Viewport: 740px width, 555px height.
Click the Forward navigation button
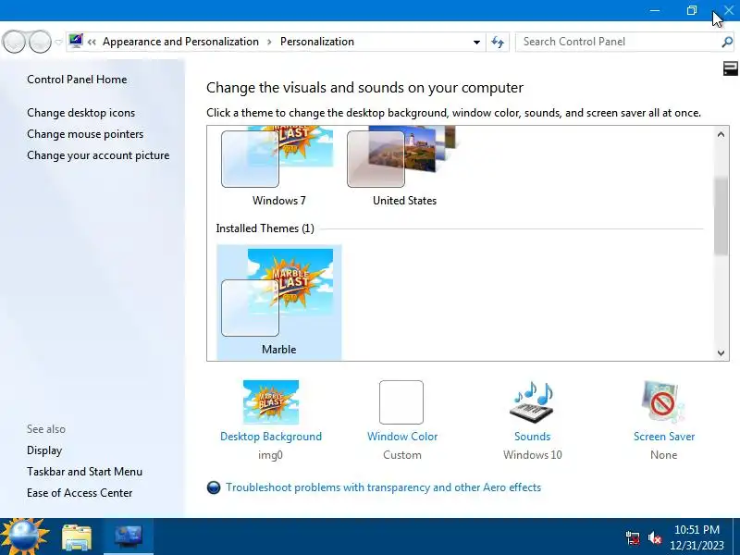(x=40, y=42)
